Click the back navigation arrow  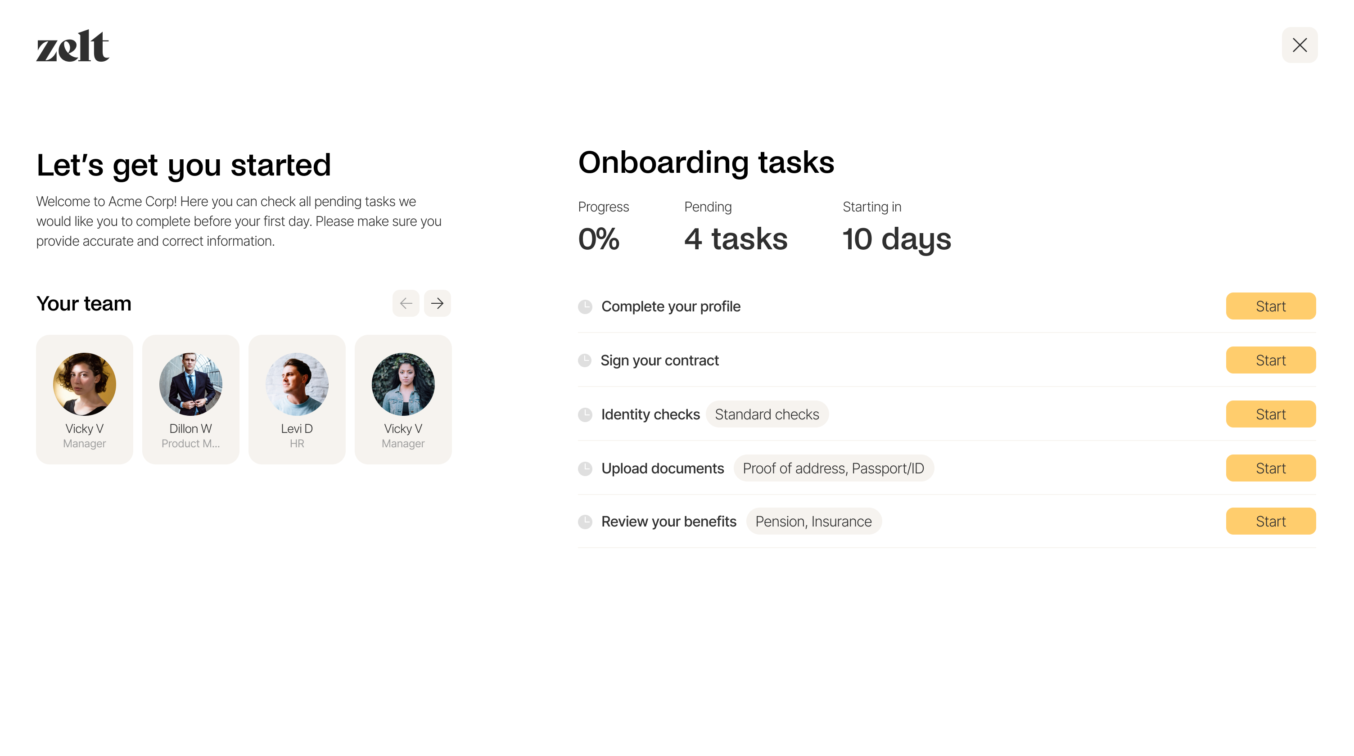pyautogui.click(x=406, y=303)
